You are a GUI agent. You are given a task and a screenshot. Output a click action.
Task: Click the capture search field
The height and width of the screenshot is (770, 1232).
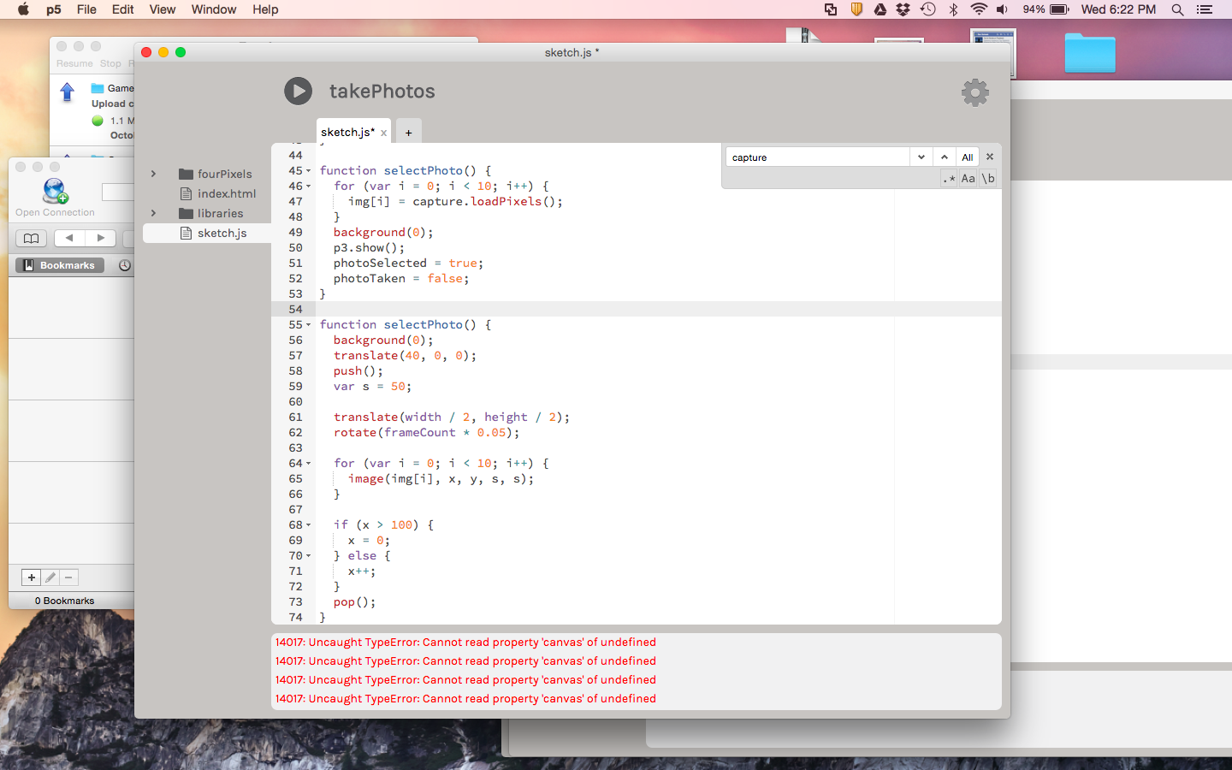point(817,157)
